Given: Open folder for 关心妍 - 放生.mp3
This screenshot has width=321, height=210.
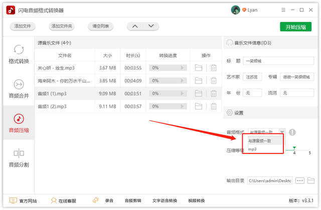Looking at the screenshot, I should click(199, 67).
